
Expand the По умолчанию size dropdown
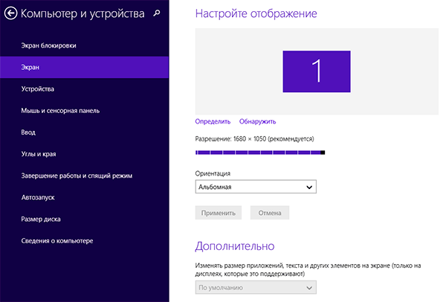click(x=256, y=287)
